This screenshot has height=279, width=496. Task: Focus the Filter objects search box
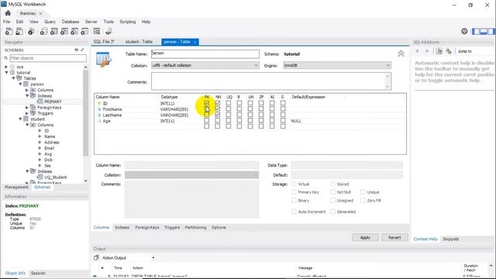point(48,58)
